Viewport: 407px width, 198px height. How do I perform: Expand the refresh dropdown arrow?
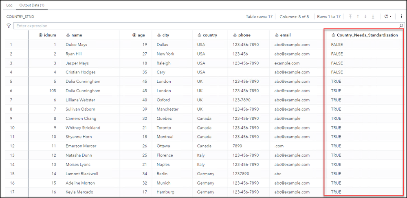391,17
